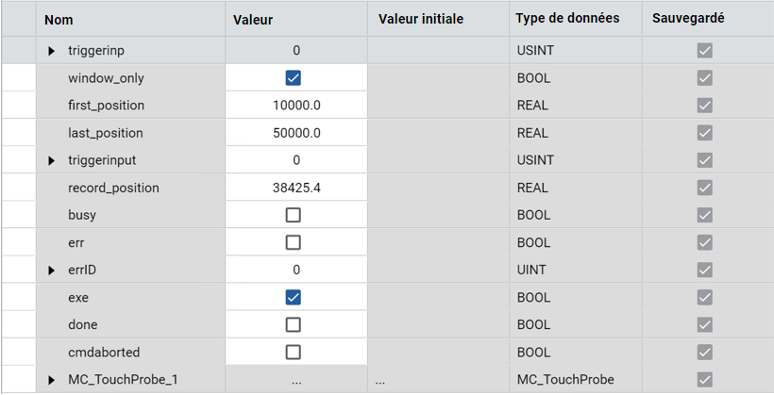
Task: Expand the MC_TouchProbe_1 function block
Action: click(x=51, y=380)
